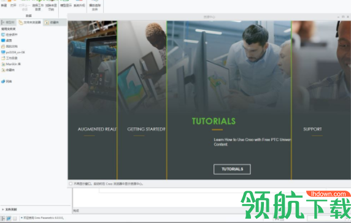Click the AUGMENTED REALITY panel in Resource Center
Screen dimensions: 351x223
click(x=92, y=100)
